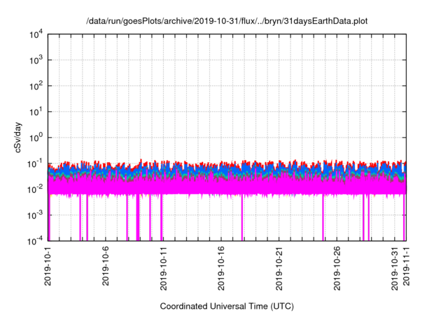Viewport: 448px width, 313px height.
Task: Click the 2019-10-6 date tick label
Action: tap(106, 265)
